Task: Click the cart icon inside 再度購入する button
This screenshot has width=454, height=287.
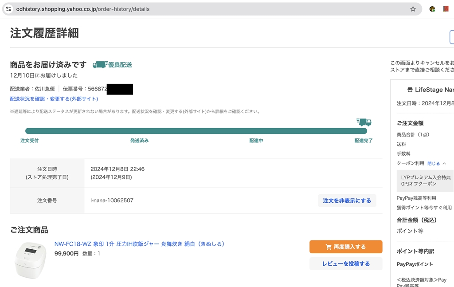Action: tap(328, 247)
